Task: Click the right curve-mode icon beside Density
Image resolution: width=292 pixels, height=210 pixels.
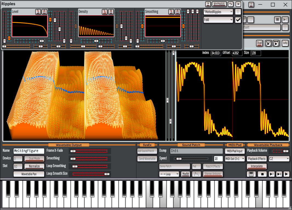Action: (x=111, y=12)
